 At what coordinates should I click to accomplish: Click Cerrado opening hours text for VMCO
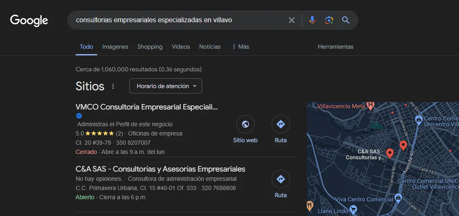[x=120, y=152]
